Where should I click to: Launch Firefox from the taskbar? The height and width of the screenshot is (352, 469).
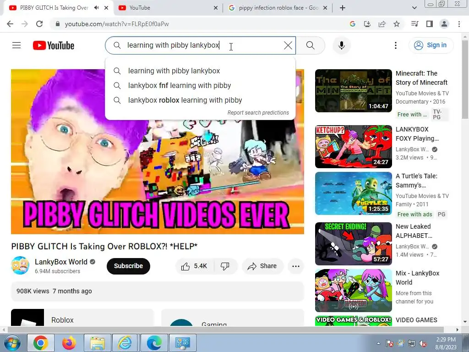coord(69,343)
